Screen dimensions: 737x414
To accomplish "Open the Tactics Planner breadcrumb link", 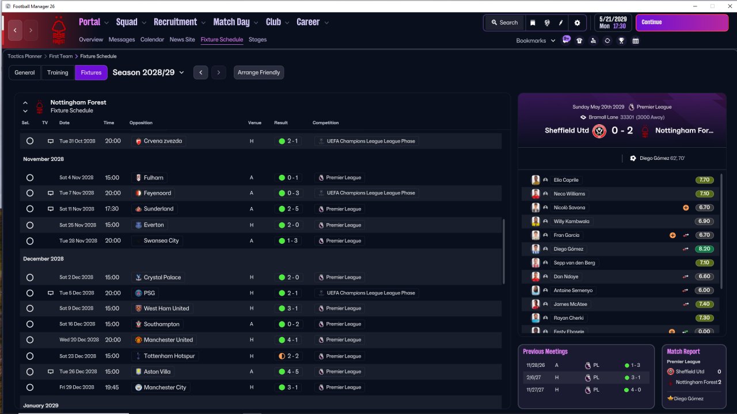I will (x=25, y=56).
